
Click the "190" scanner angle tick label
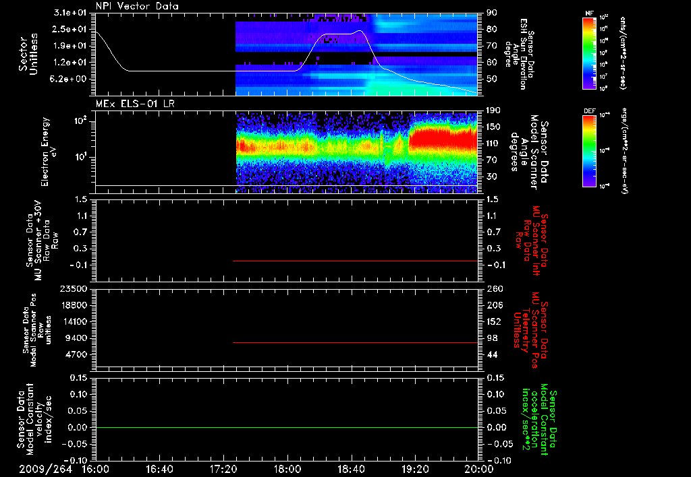(494, 110)
